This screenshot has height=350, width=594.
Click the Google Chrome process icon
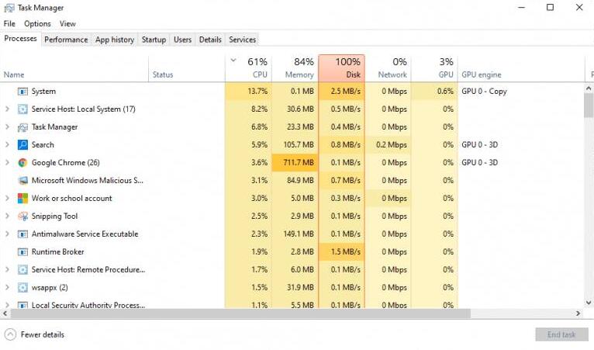click(x=22, y=163)
